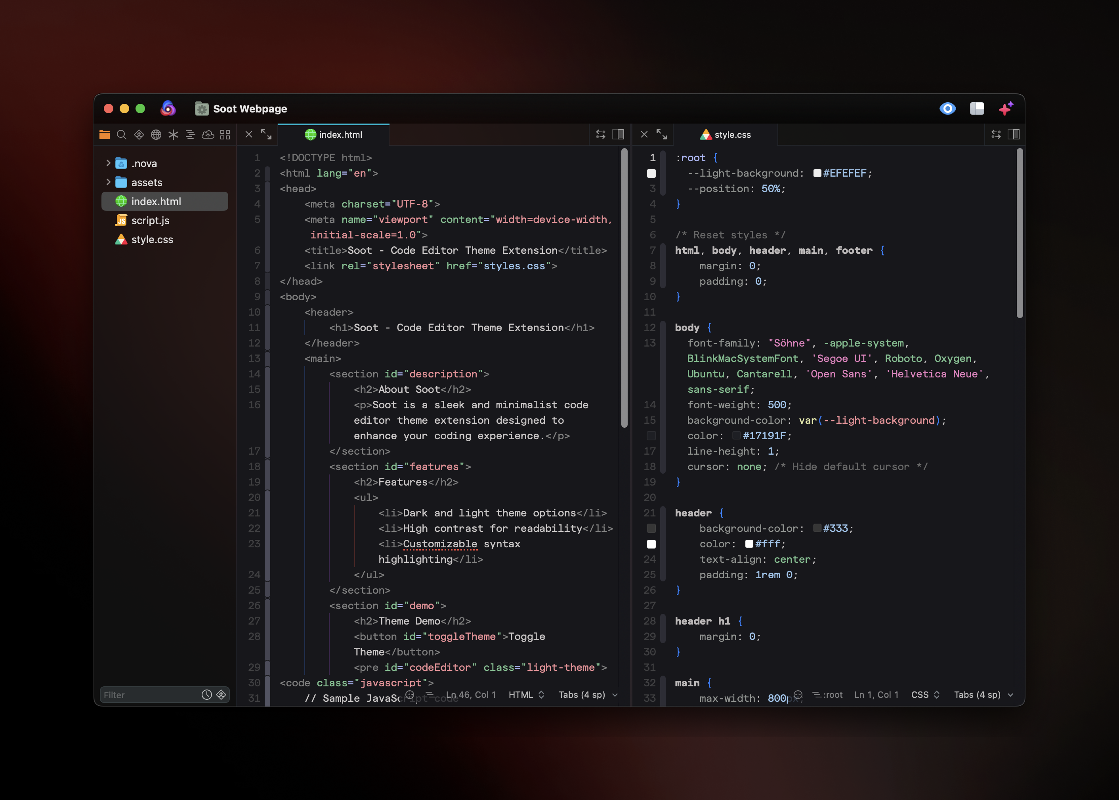Click the misspelled word 'Customizable'
Image resolution: width=1119 pixels, height=800 pixels.
pos(440,543)
